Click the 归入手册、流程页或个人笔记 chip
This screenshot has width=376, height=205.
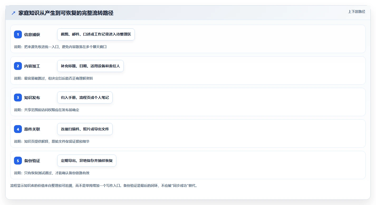(85, 98)
